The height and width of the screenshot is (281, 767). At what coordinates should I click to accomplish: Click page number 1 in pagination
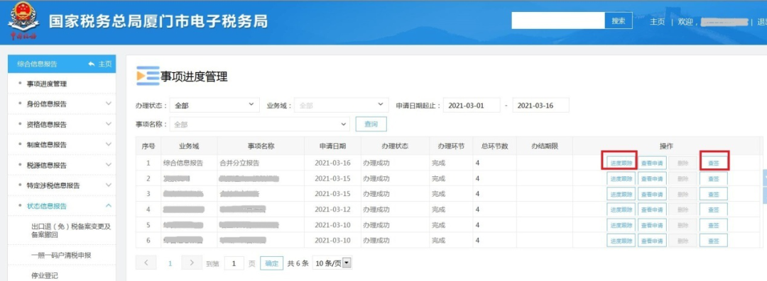[170, 263]
